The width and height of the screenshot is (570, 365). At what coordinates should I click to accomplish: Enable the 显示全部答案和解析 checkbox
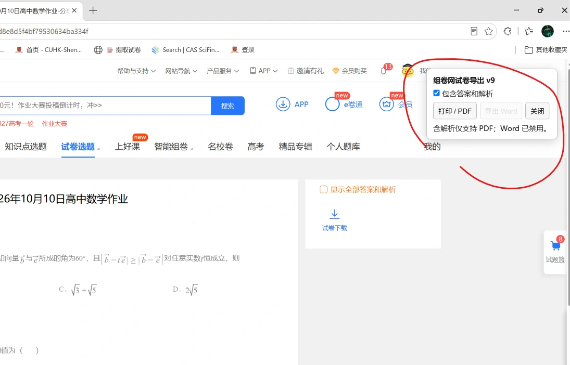click(324, 190)
